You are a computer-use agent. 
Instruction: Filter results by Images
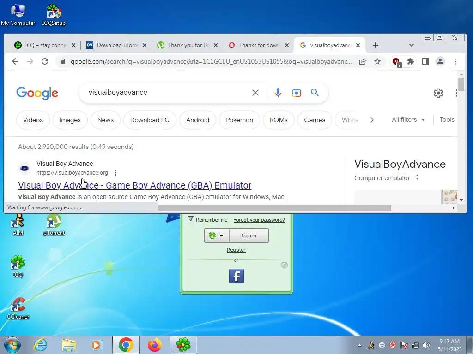click(70, 120)
